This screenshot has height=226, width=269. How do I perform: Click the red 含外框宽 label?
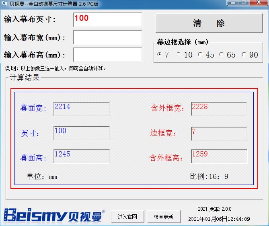point(167,108)
